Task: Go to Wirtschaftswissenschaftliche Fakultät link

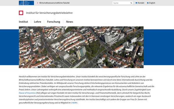Action: click(55, 3)
